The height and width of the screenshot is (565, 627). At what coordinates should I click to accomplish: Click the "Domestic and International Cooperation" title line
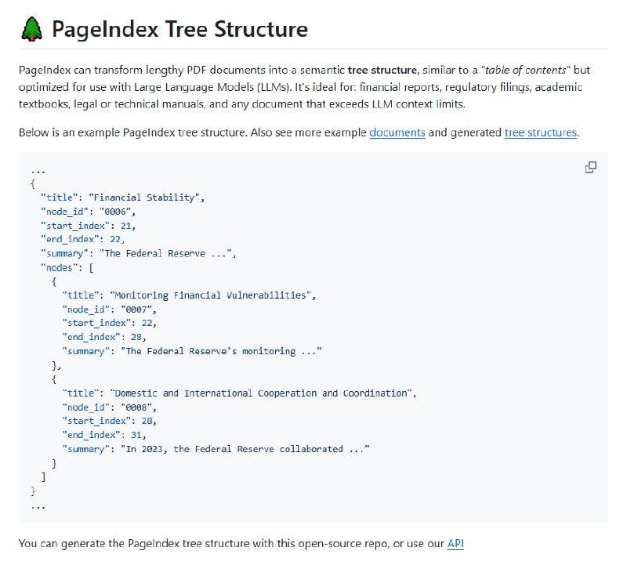click(x=240, y=393)
